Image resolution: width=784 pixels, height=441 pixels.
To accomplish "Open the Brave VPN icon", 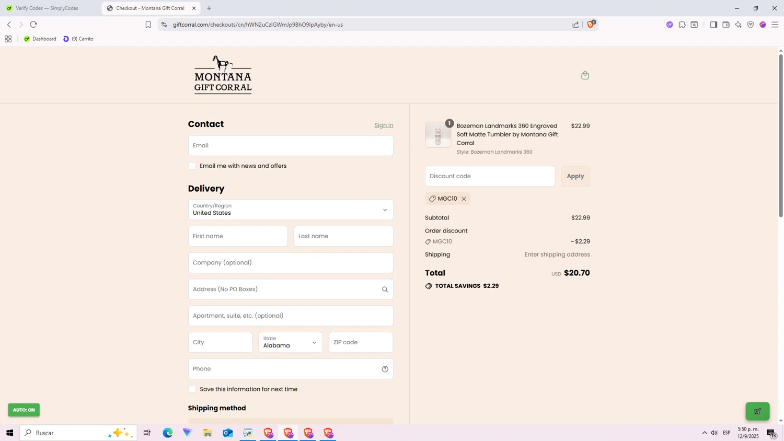I will click(x=751, y=25).
